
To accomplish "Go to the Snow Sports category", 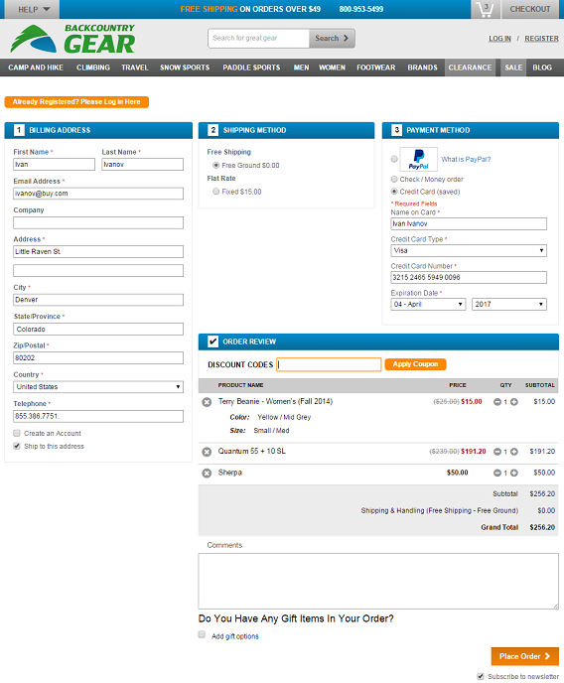I will [185, 68].
